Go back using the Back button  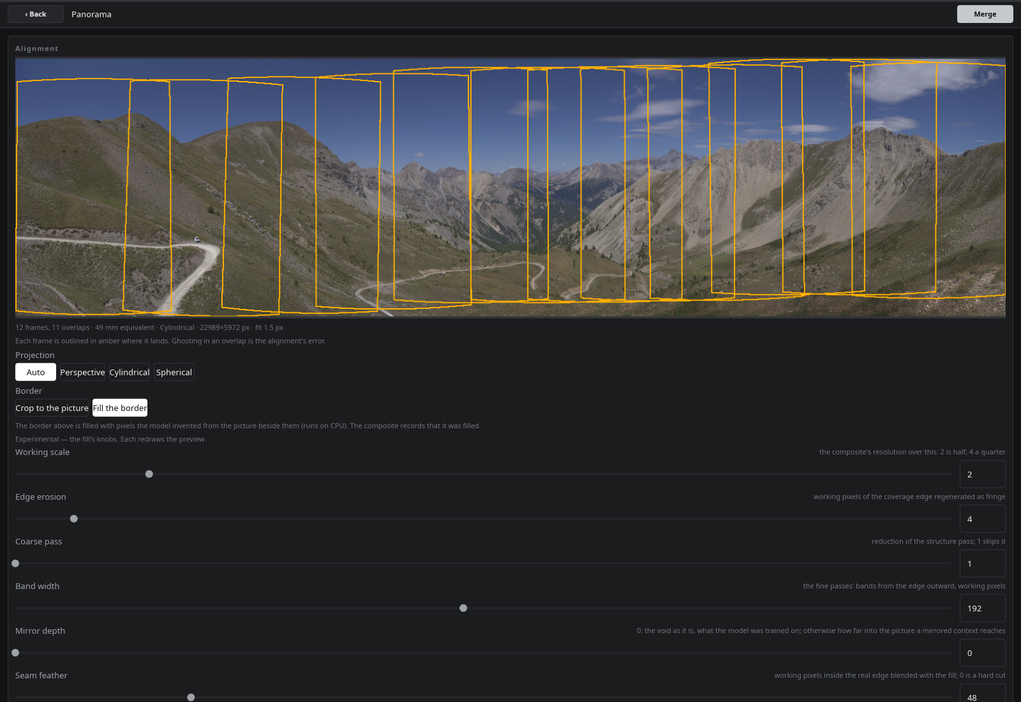pos(36,14)
